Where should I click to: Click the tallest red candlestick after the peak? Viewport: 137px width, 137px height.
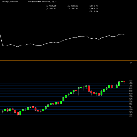pos(89,89)
